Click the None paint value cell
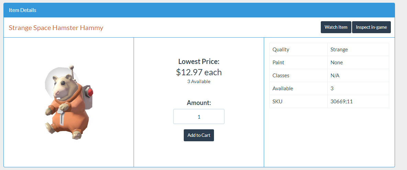 click(x=337, y=63)
